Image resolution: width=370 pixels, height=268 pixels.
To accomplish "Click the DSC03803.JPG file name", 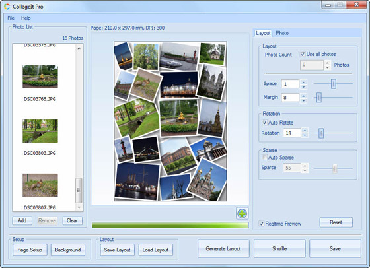I will [x=40, y=153].
